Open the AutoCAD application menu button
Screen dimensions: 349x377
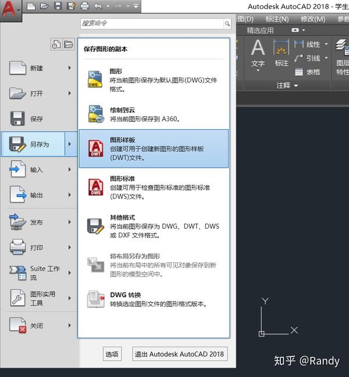(11, 10)
